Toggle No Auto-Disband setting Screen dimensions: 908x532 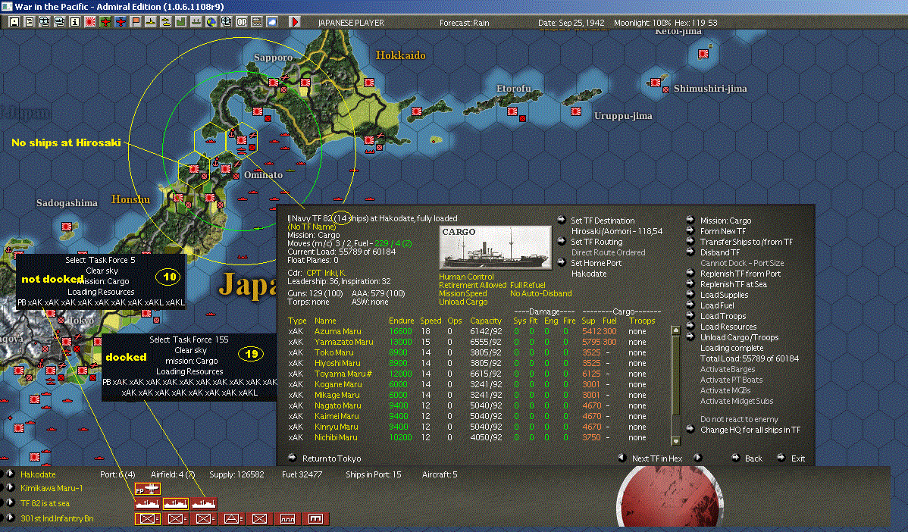coord(541,293)
